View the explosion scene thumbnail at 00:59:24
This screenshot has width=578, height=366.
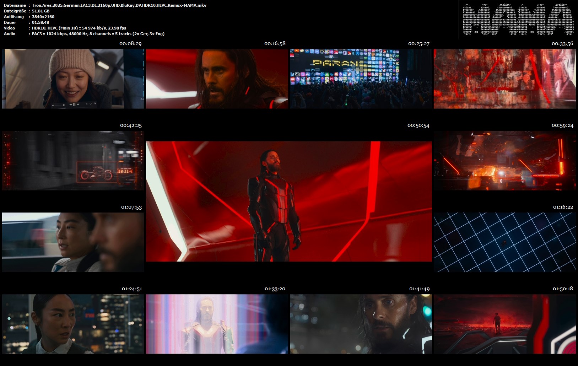coord(505,161)
